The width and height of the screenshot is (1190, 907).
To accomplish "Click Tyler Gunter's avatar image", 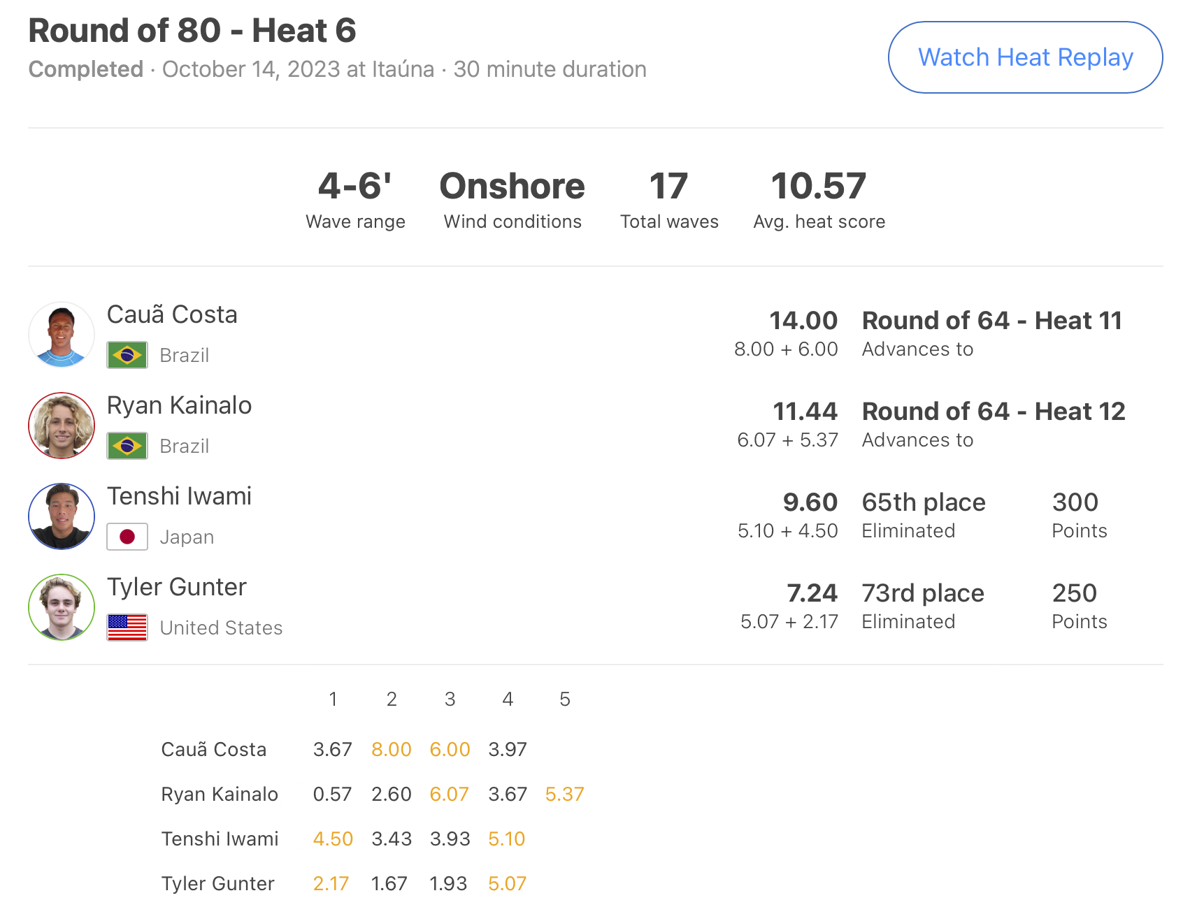I will (62, 607).
